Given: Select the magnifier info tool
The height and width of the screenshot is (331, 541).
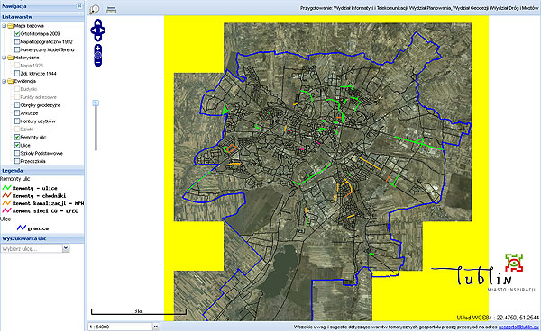Looking at the screenshot, I should pos(94,10).
